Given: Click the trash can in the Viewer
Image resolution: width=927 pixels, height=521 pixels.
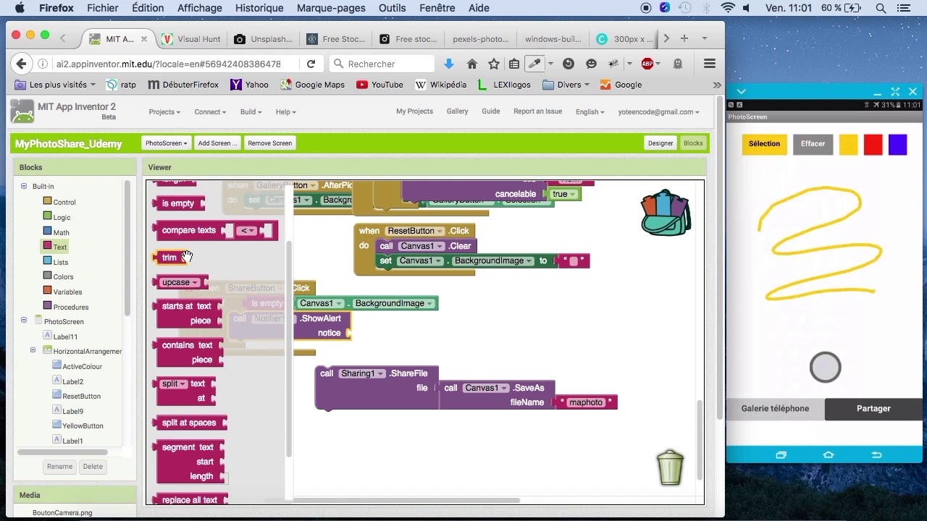Looking at the screenshot, I should 671,467.
